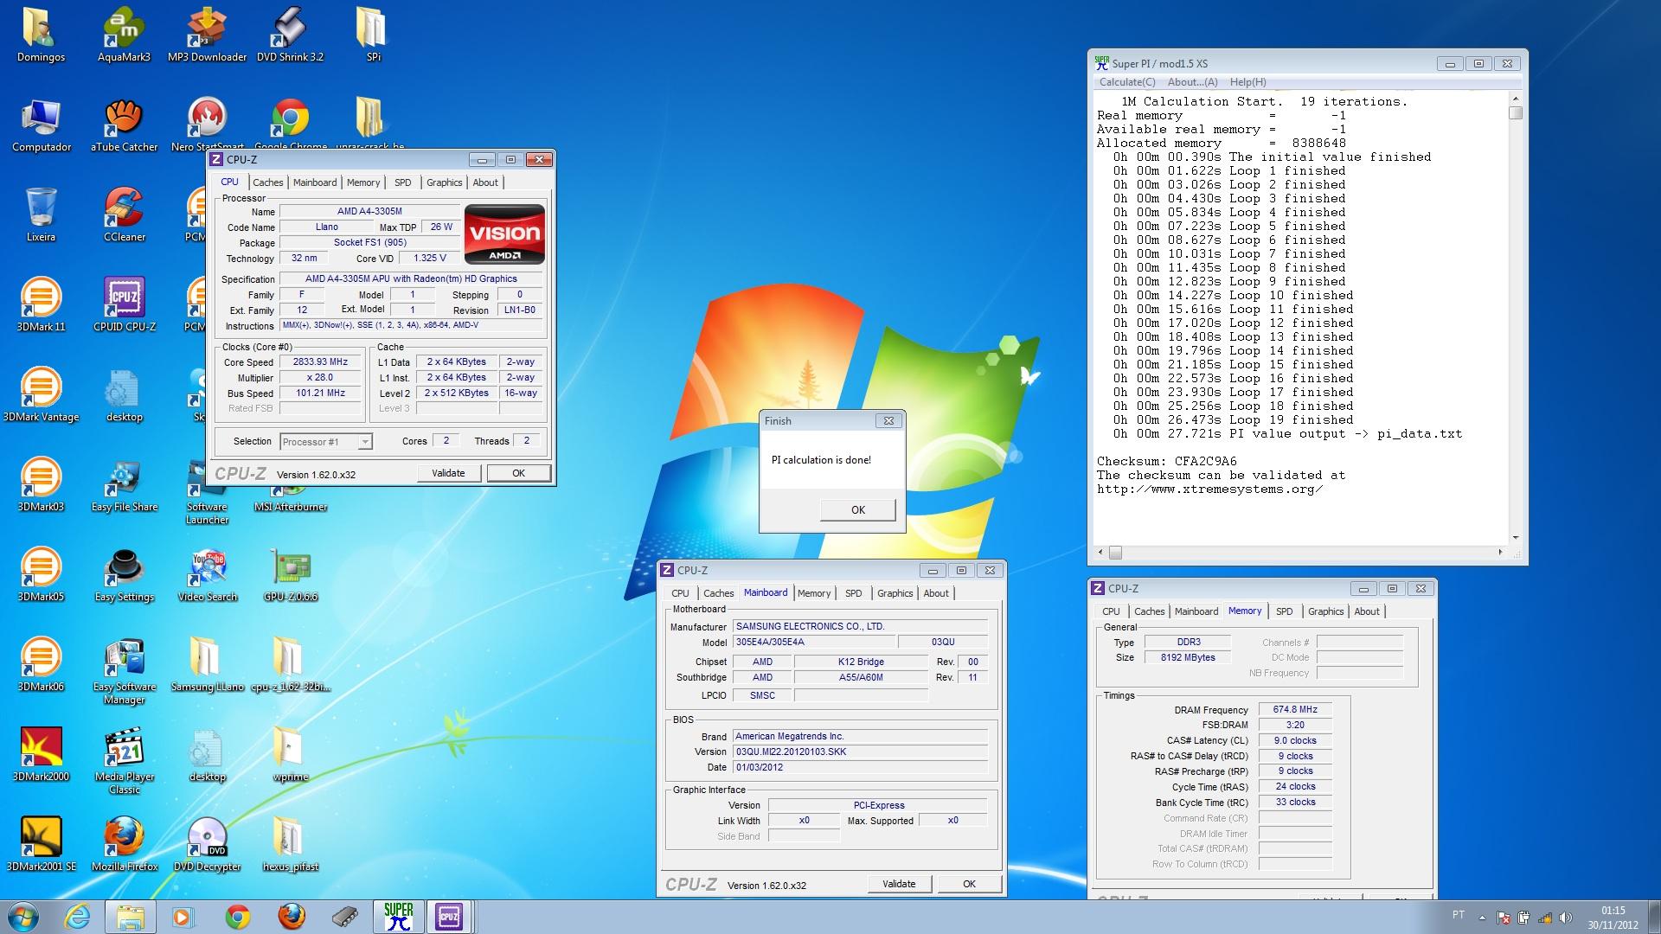
Task: Open 3DMark06 desktop shortcut
Action: point(41,664)
